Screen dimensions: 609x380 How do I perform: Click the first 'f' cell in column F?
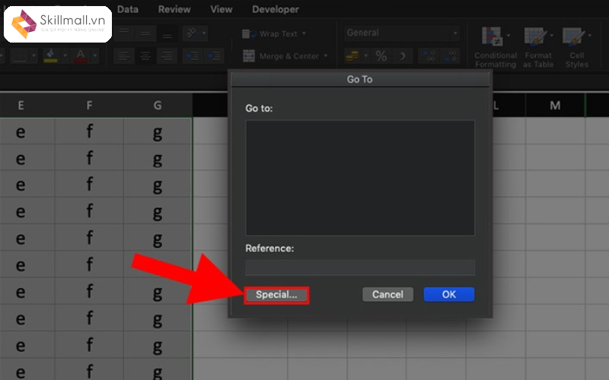point(89,131)
